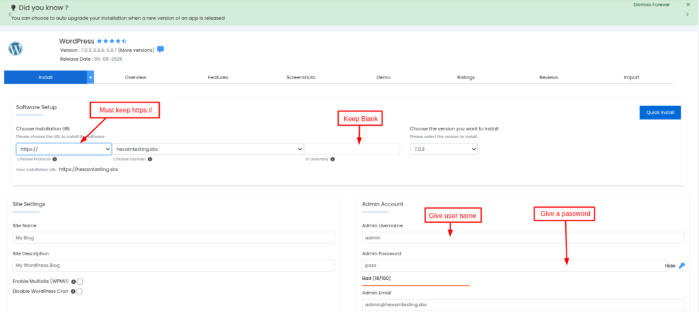
Task: Click the key icon to generate password
Action: click(x=682, y=266)
